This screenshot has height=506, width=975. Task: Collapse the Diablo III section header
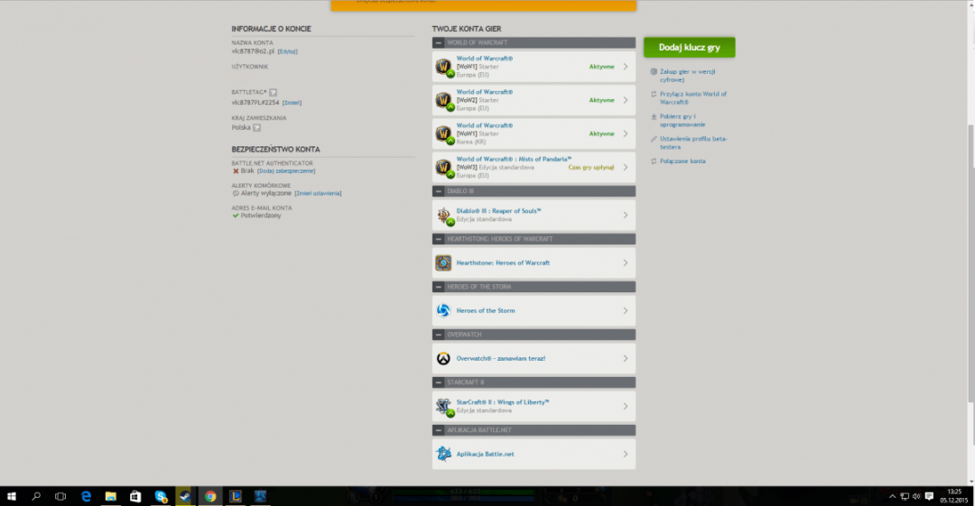439,191
